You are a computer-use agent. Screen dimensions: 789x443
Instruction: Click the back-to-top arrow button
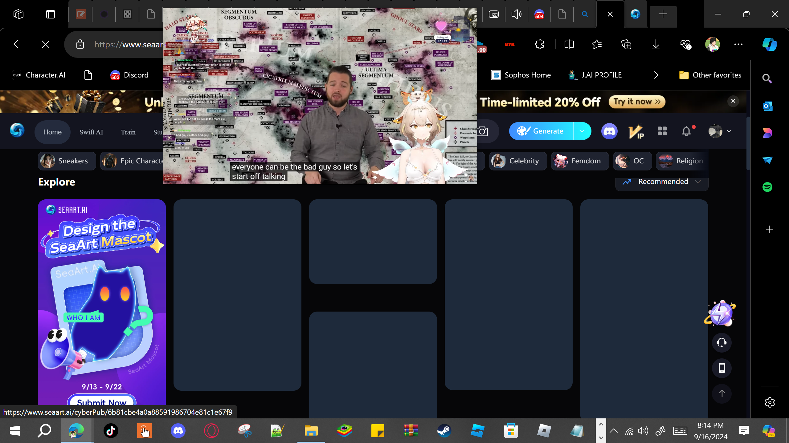[x=722, y=393]
